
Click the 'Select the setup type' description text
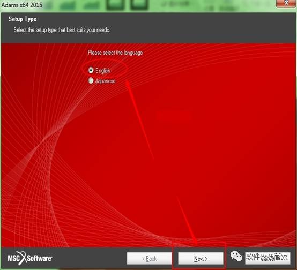coord(62,30)
